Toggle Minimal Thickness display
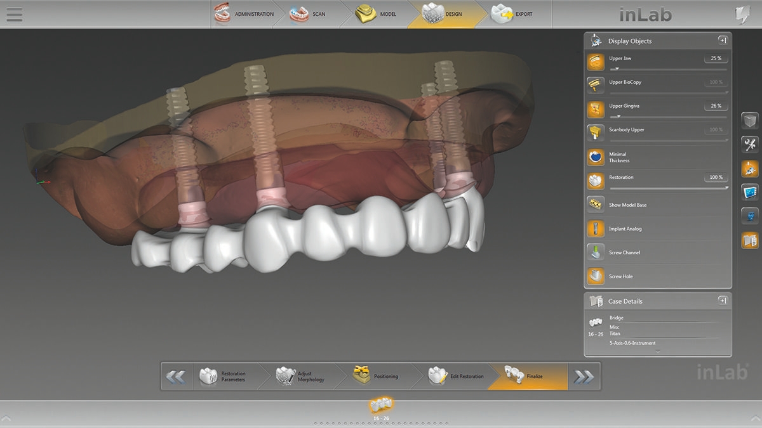This screenshot has height=428, width=762. [596, 157]
